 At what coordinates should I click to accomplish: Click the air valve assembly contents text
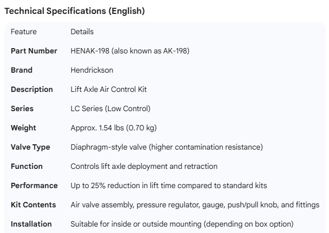tap(195, 205)
